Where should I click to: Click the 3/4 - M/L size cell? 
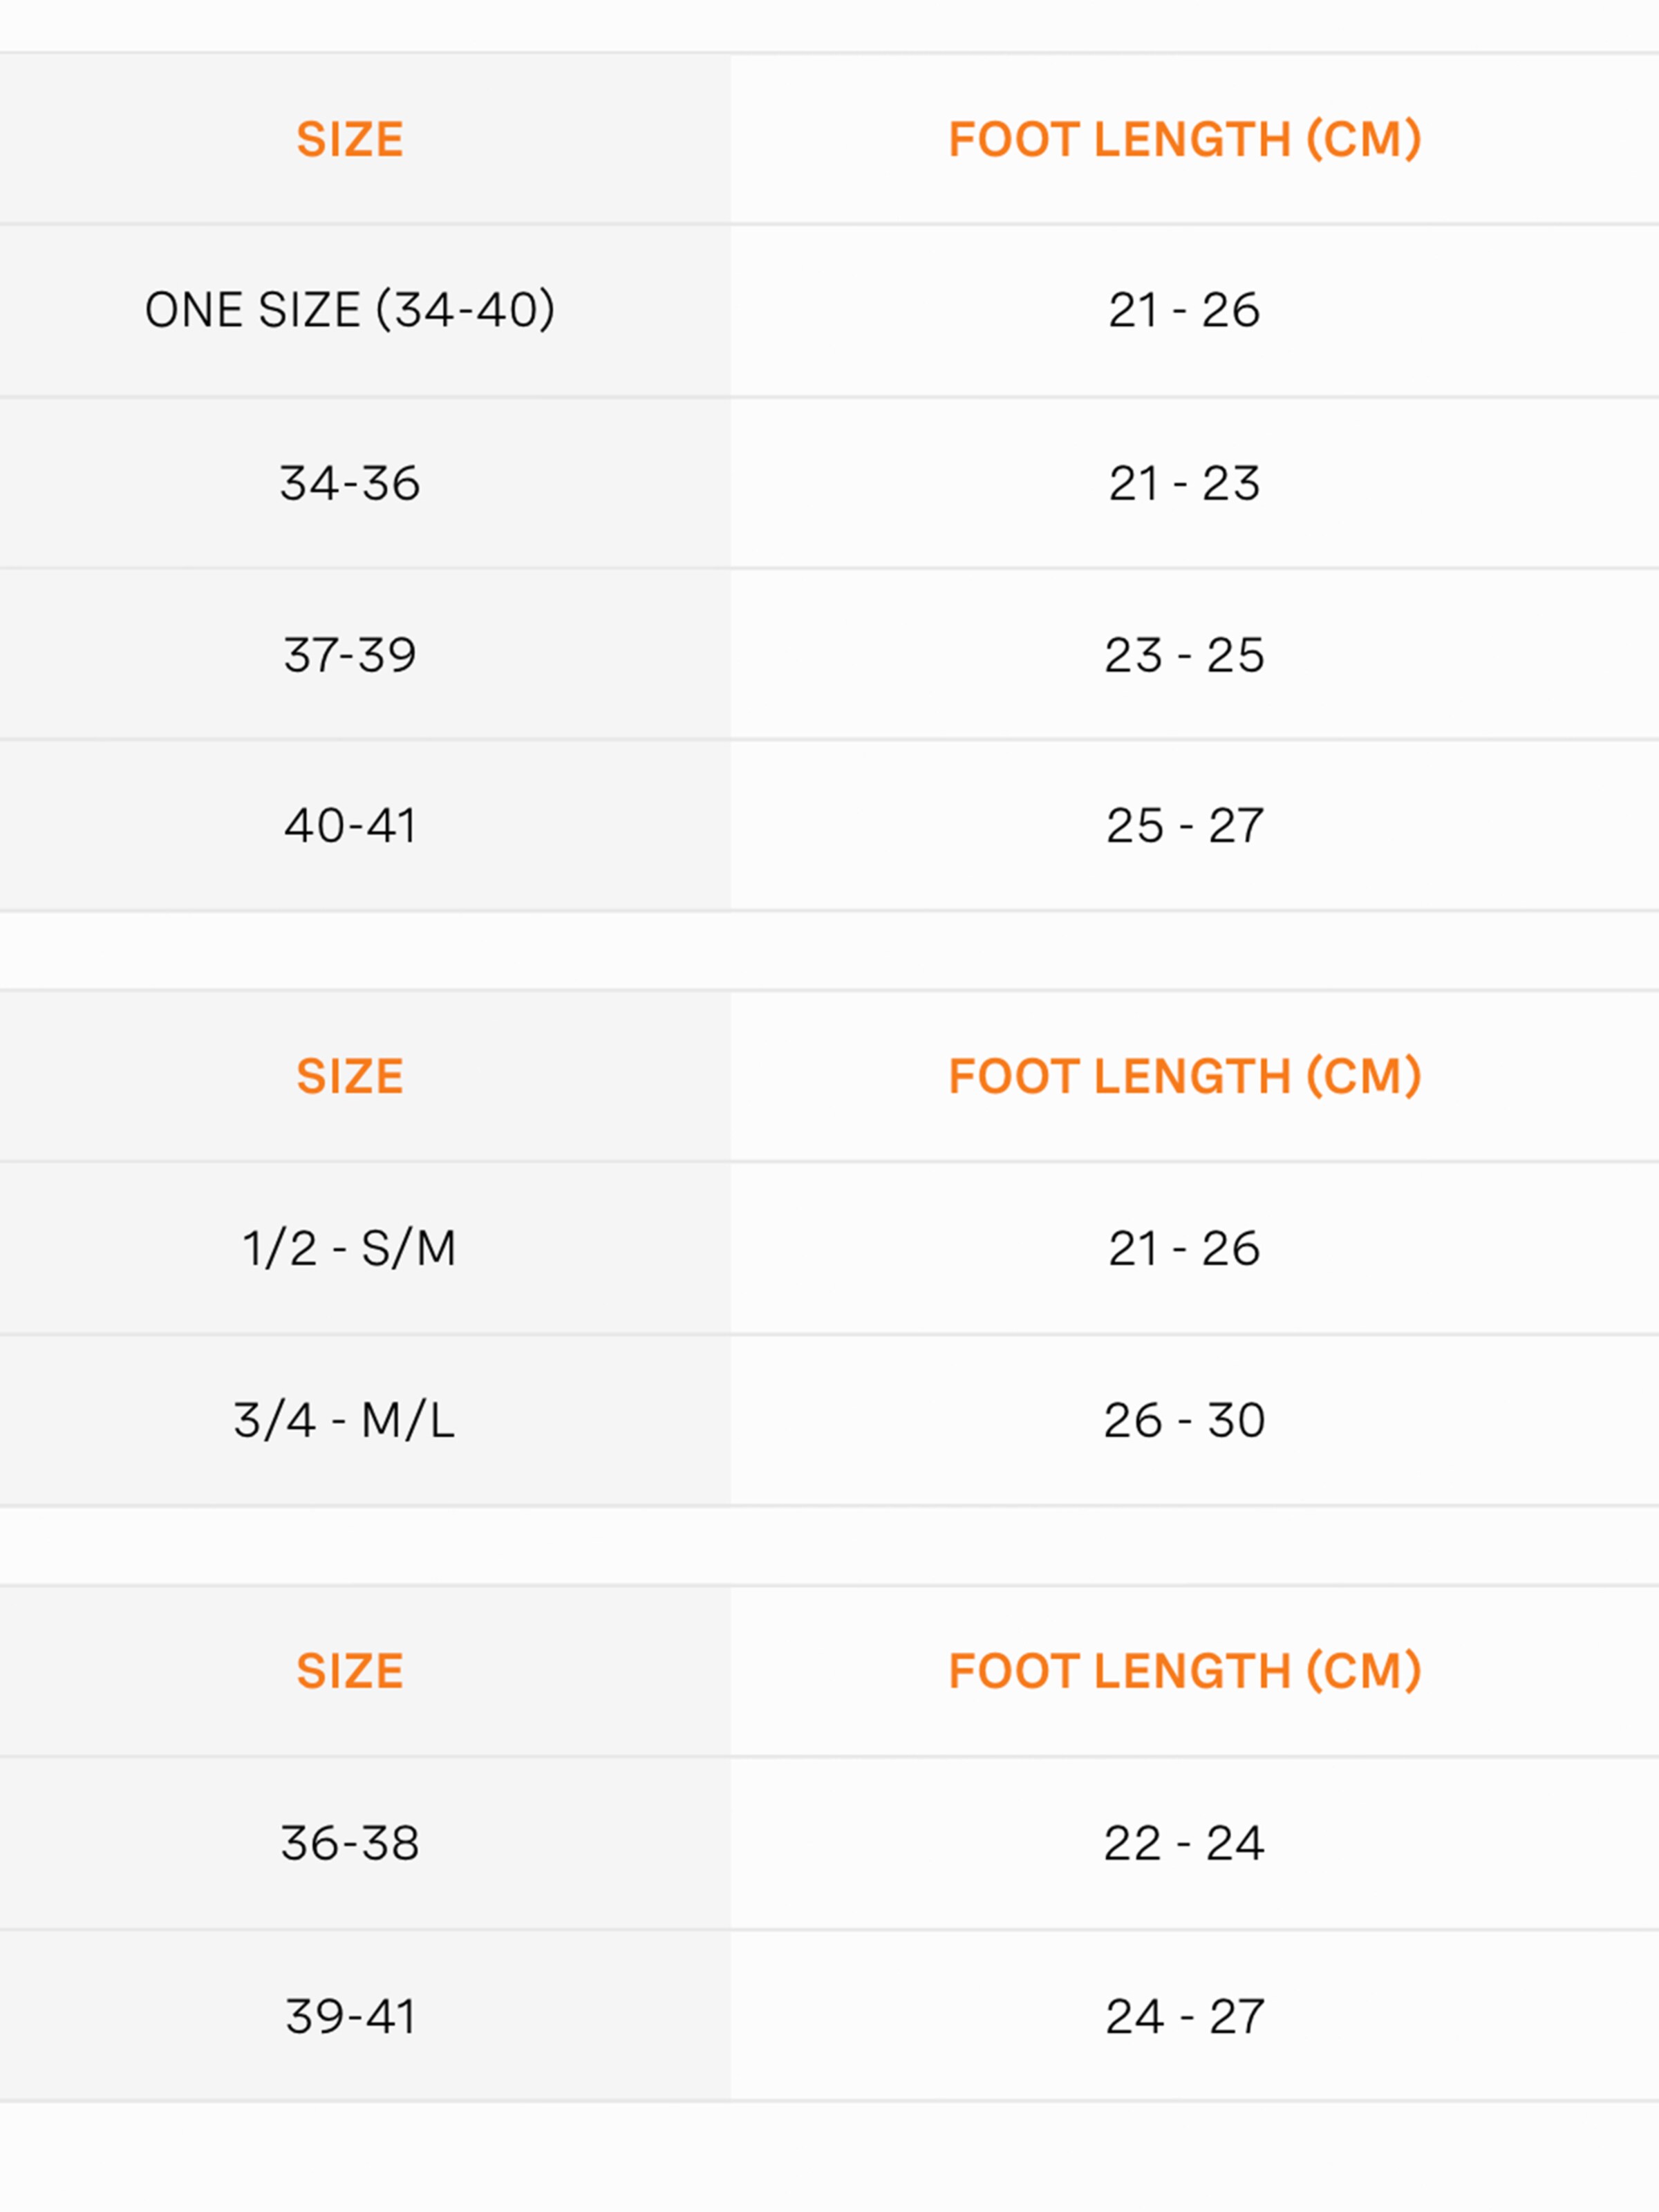[x=345, y=1420]
